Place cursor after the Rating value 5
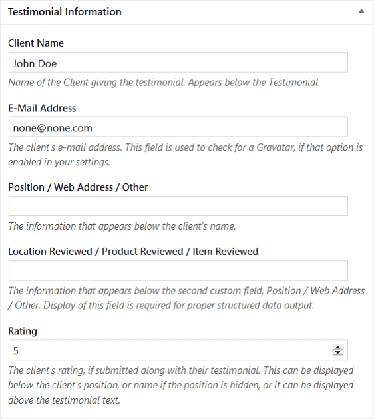This screenshot has height=419, width=374. pos(20,350)
